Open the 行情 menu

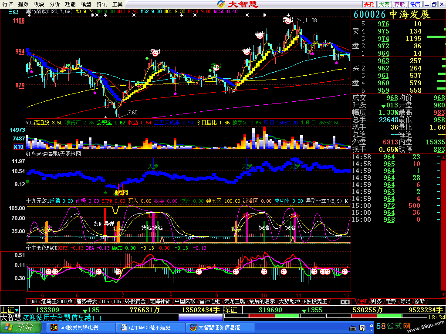point(8,4)
